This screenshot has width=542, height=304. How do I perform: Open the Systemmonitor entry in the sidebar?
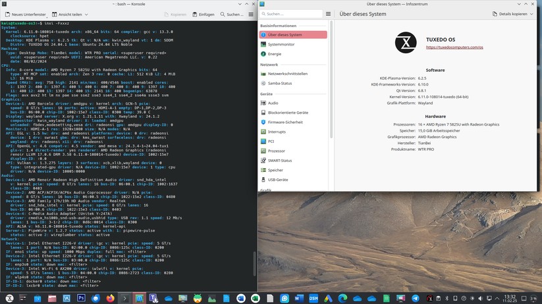[x=281, y=44]
